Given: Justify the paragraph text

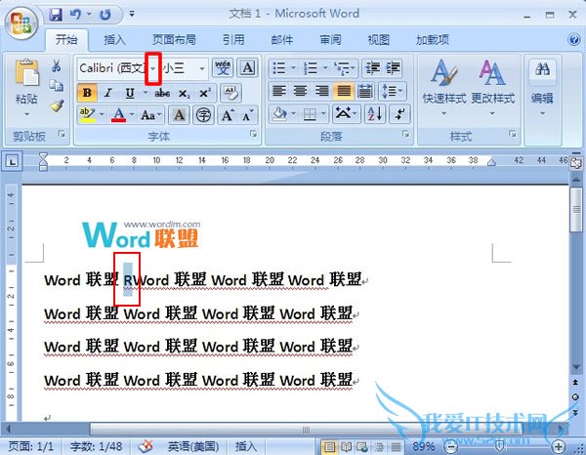Looking at the screenshot, I should click(x=344, y=91).
